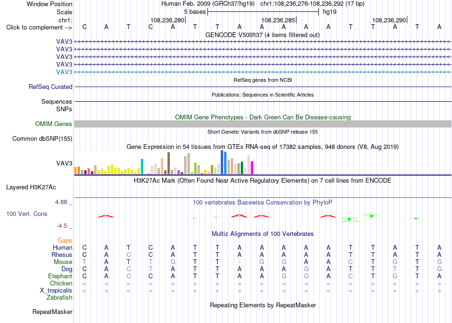The image size is (452, 323).
Task: Click the SNPs track label
Action: point(64,109)
